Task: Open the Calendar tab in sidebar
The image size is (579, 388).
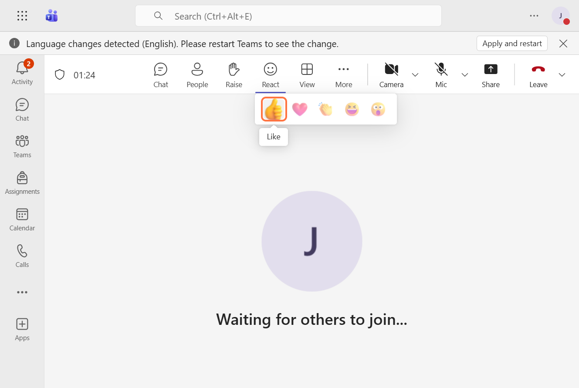Action: 22,220
